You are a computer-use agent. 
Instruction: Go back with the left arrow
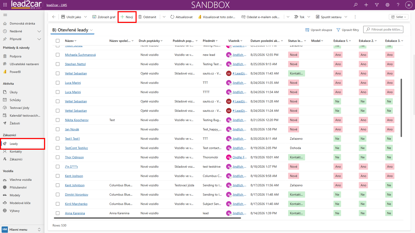click(54, 17)
